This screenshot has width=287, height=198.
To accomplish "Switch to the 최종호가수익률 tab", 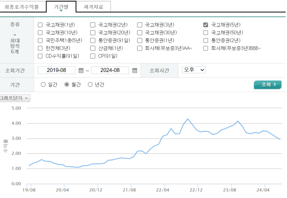I will 22,7.
